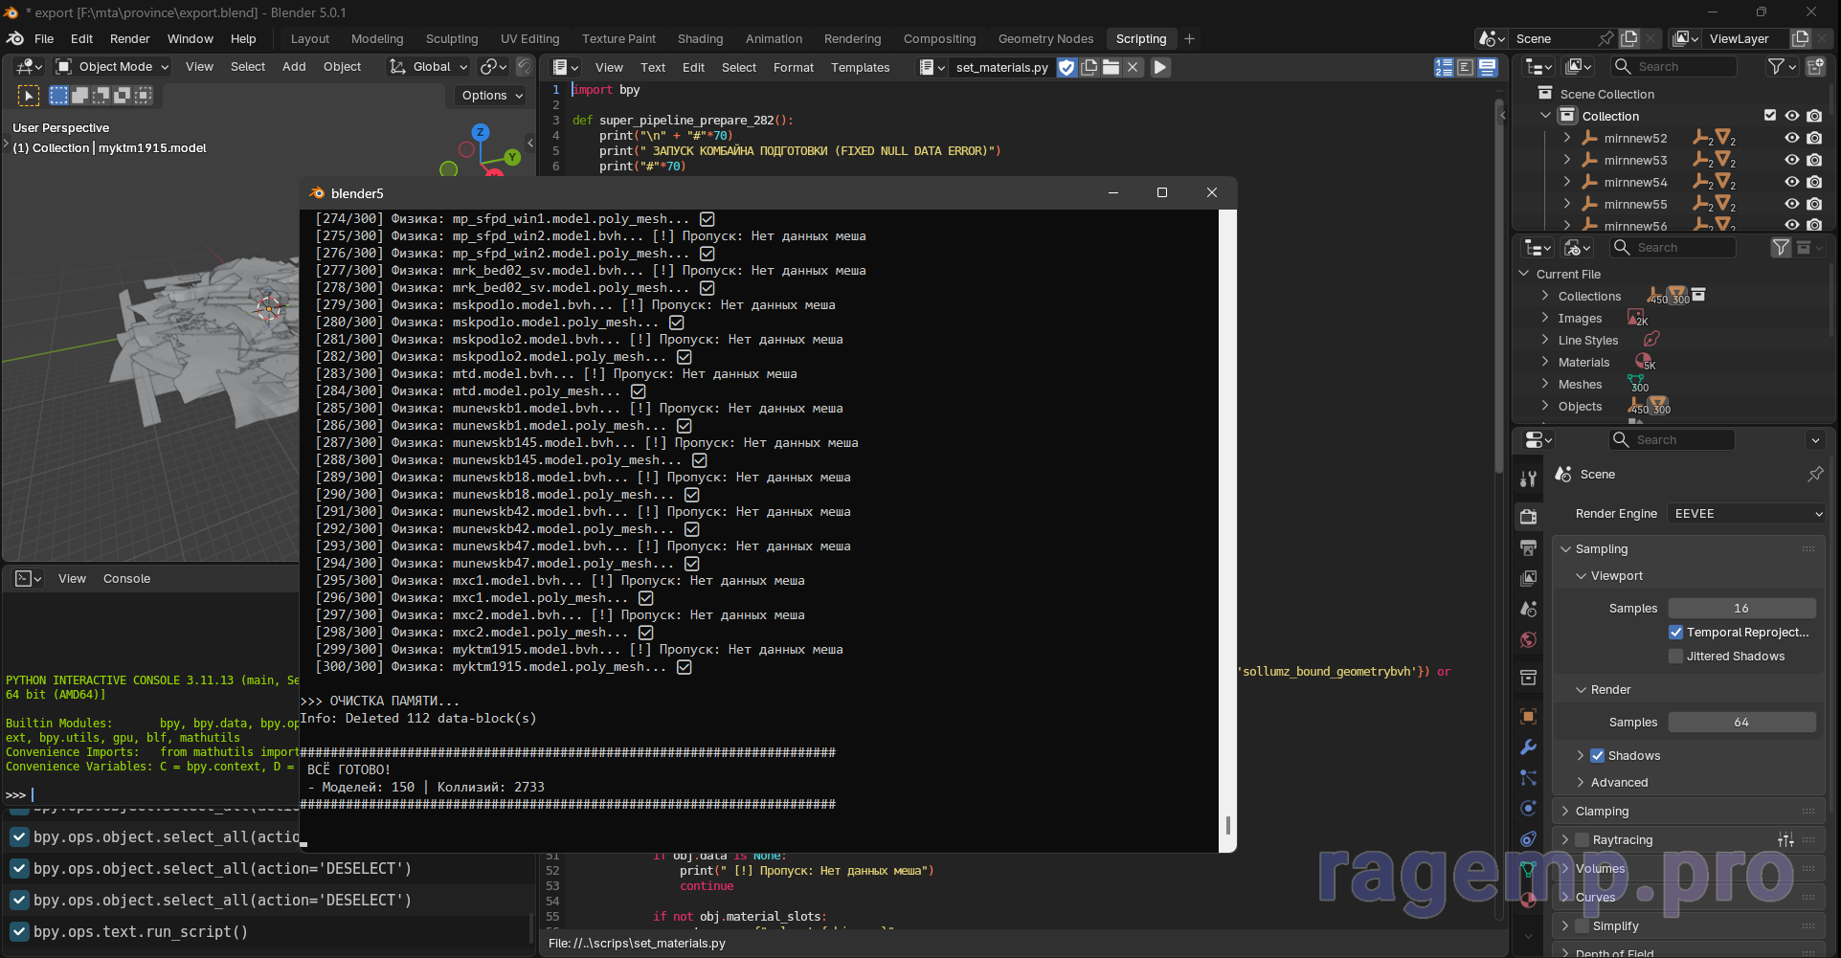The height and width of the screenshot is (958, 1841).
Task: Disable Temporal Reprojection checkbox
Action: tap(1675, 633)
